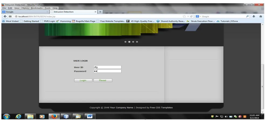Open the Windows Start button
Image resolution: width=265 pixels, height=120 pixels.
click(x=6, y=117)
